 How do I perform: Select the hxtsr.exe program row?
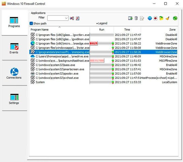tap(103, 48)
